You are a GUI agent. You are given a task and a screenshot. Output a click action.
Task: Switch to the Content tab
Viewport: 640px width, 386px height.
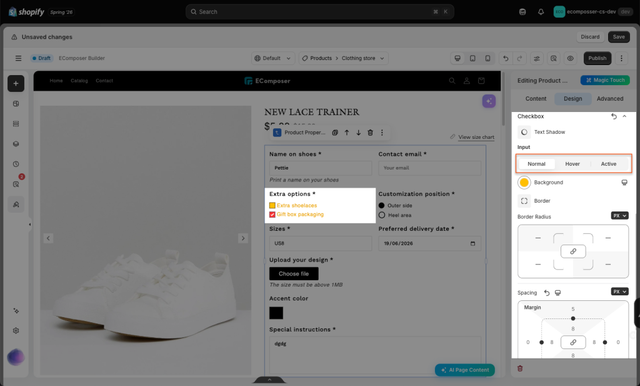536,99
